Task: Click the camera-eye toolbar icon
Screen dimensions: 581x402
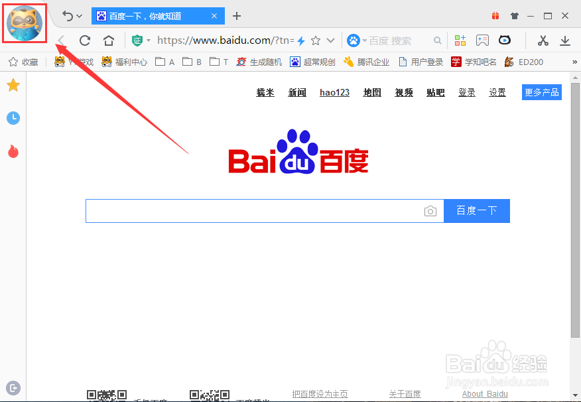Action: click(x=505, y=40)
